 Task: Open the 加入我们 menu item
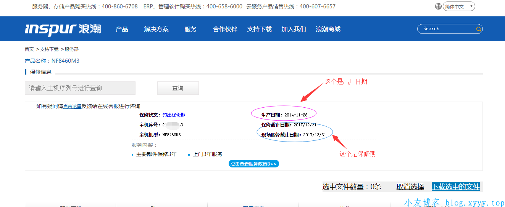(x=294, y=29)
